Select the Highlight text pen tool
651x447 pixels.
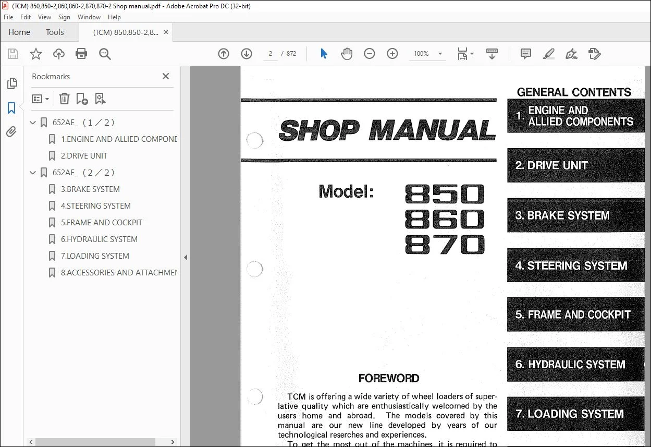point(548,54)
